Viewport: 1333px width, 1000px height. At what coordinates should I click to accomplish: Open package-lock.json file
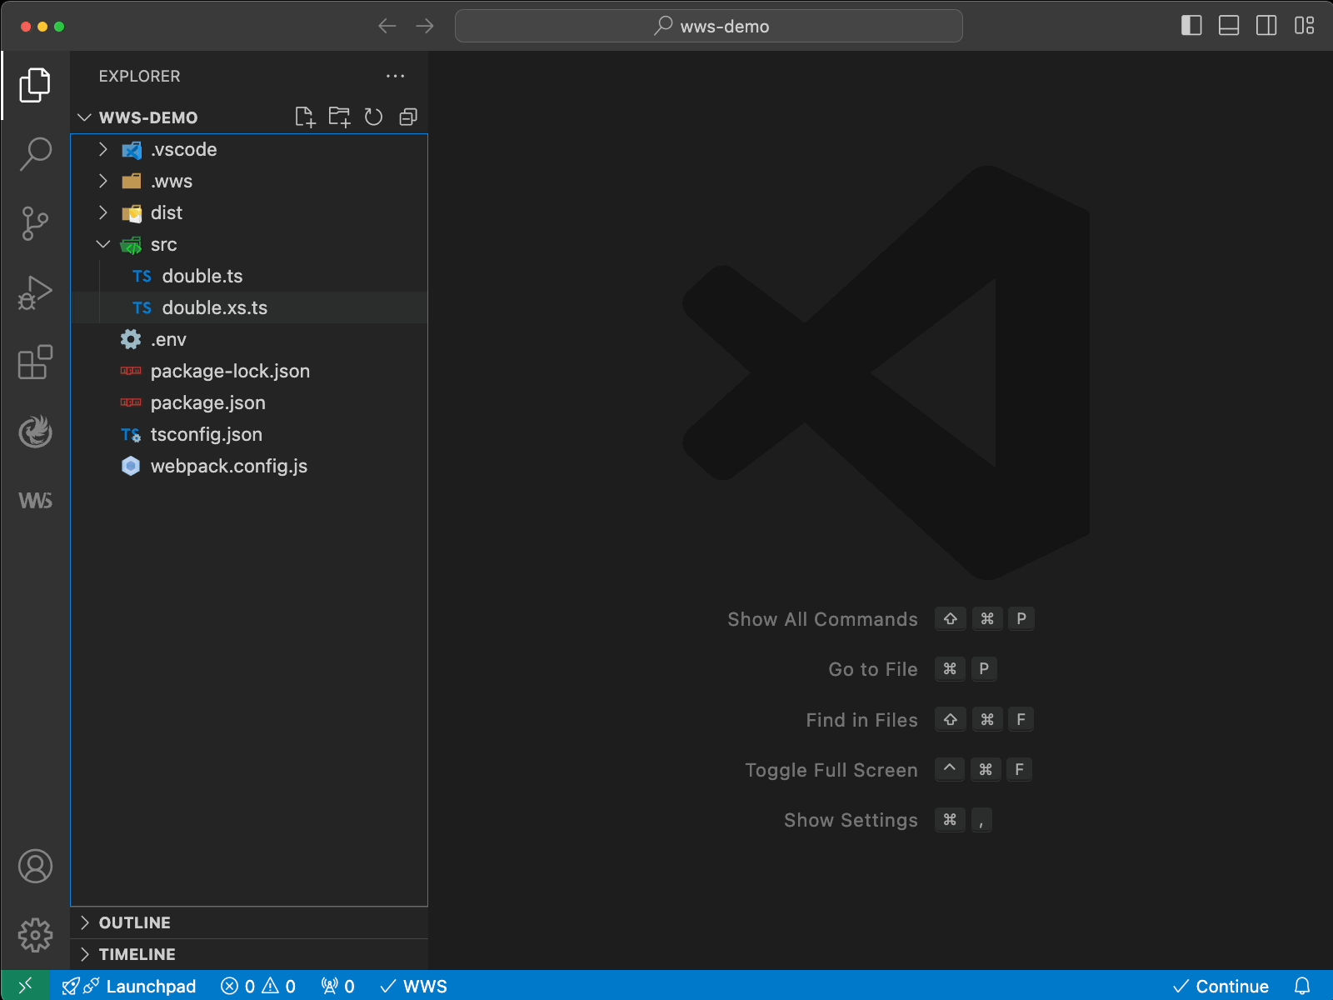[x=249, y=372]
